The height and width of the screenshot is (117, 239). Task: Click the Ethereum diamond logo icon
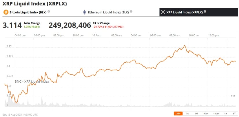tap(84, 12)
